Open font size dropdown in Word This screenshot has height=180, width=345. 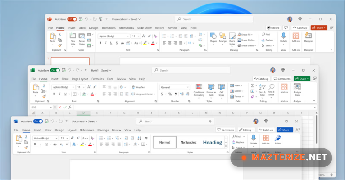pyautogui.click(x=67, y=138)
